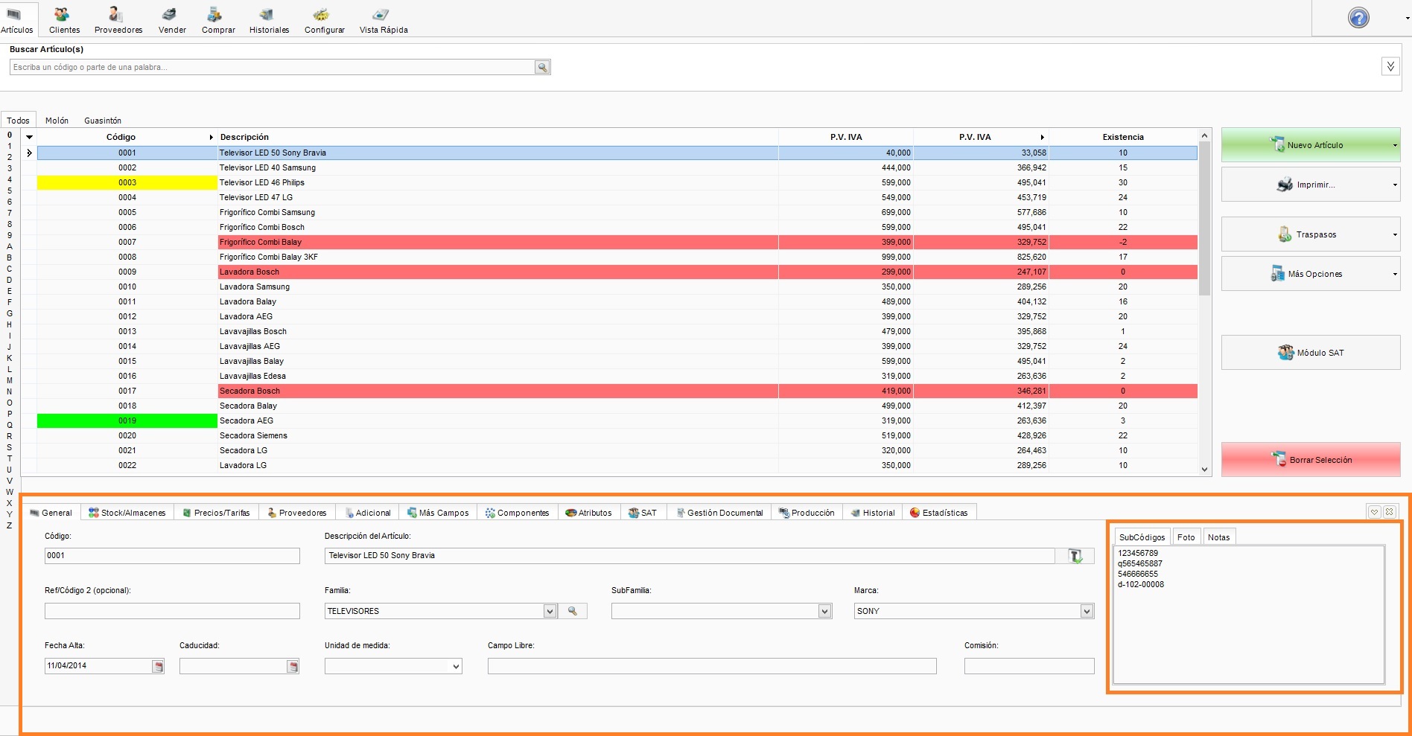Open the table column selector triangle

pos(29,137)
